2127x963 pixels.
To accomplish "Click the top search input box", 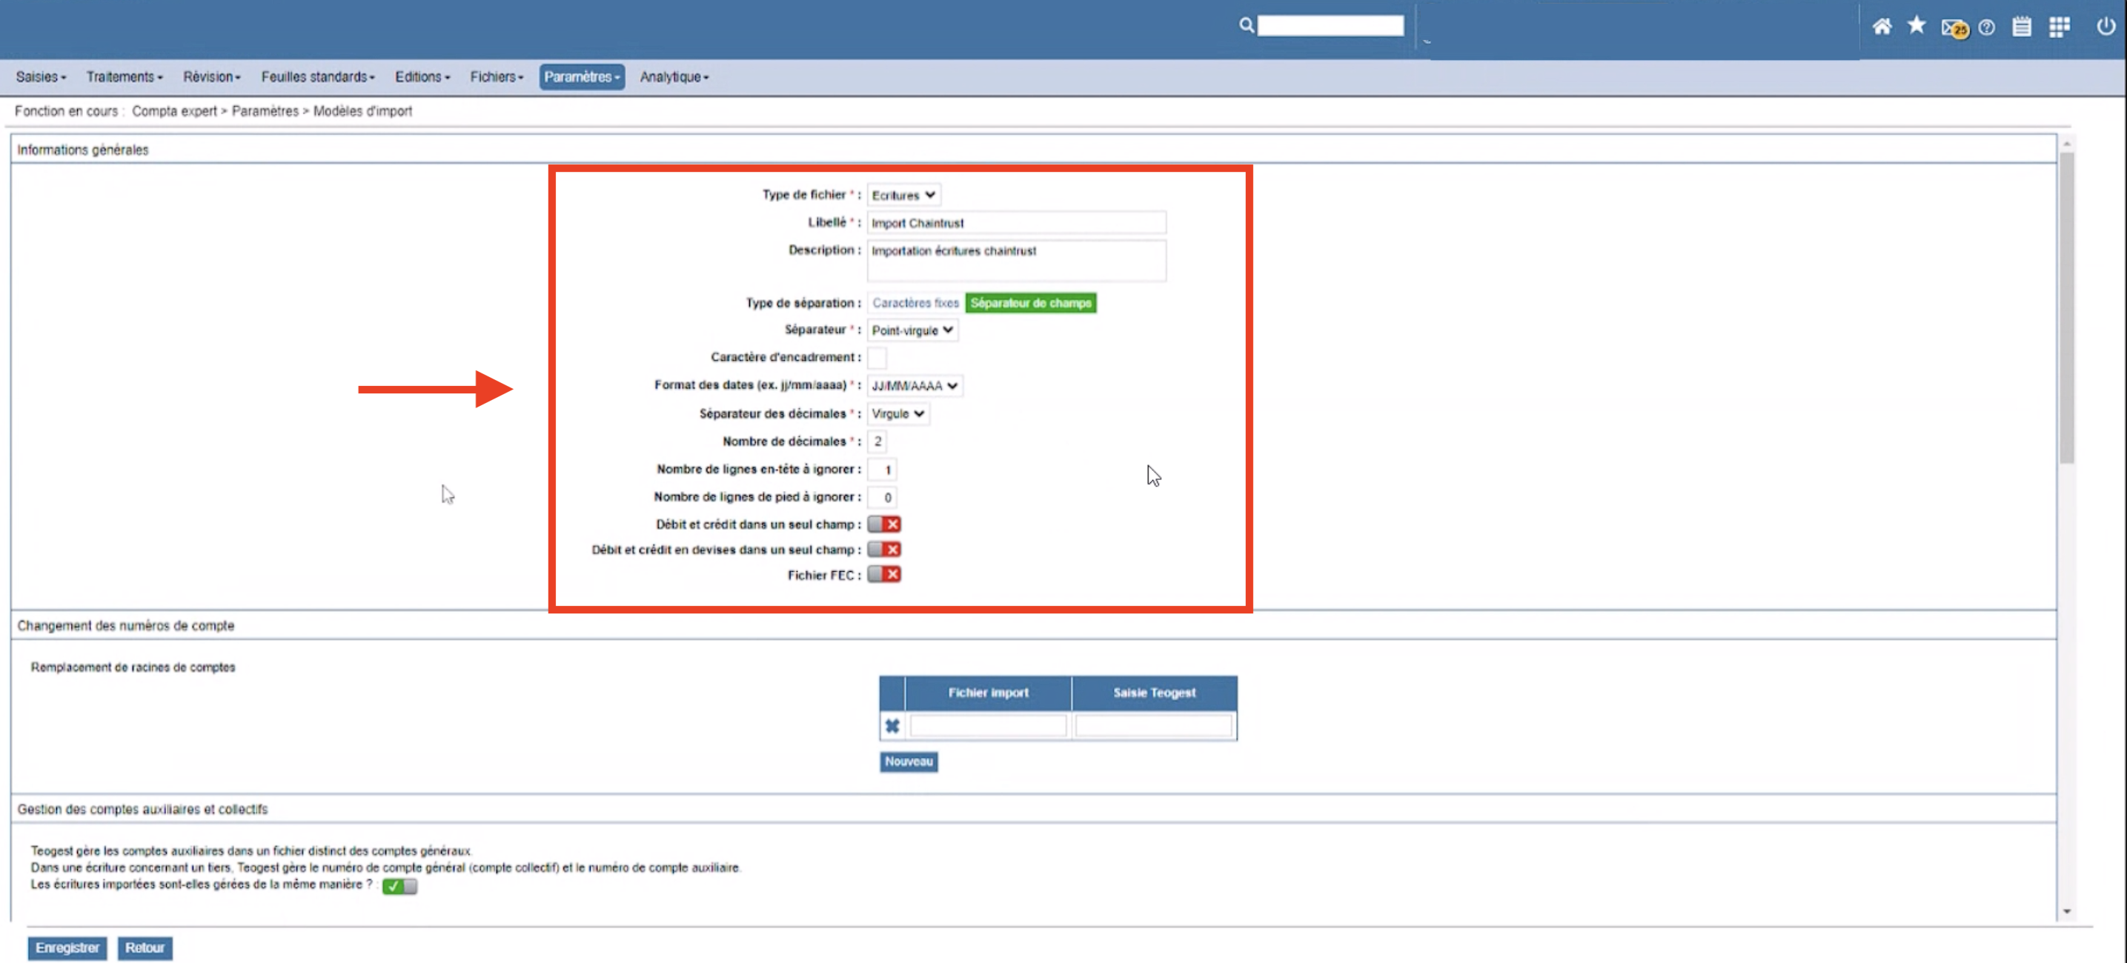I will click(x=1330, y=26).
